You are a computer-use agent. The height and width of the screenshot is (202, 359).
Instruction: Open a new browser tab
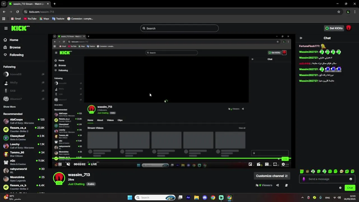(54, 4)
